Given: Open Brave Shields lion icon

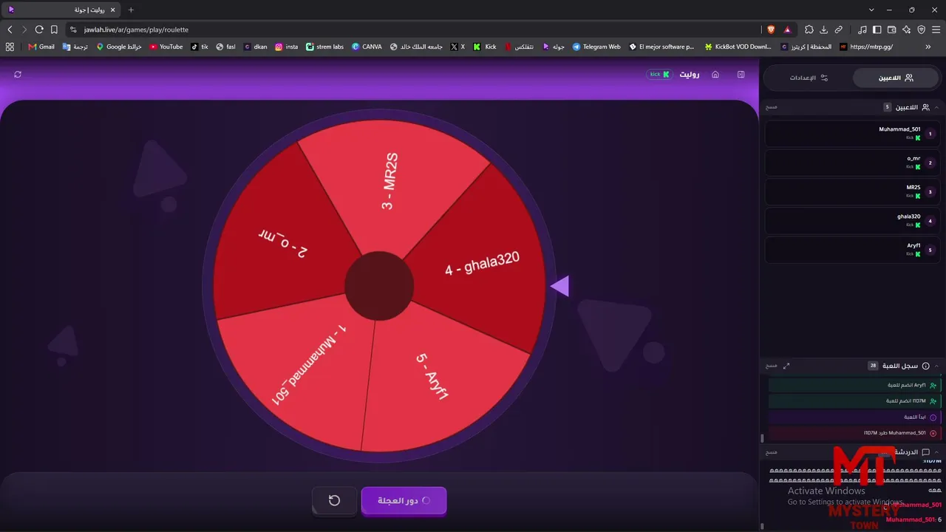Looking at the screenshot, I should (x=772, y=30).
